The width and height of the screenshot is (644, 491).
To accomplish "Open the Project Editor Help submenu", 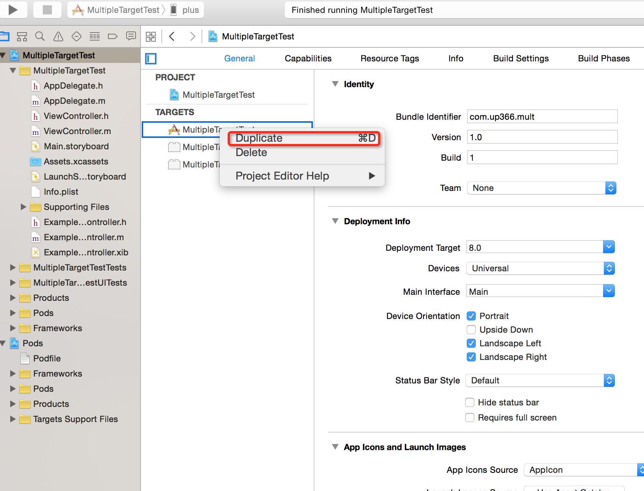I will point(302,176).
